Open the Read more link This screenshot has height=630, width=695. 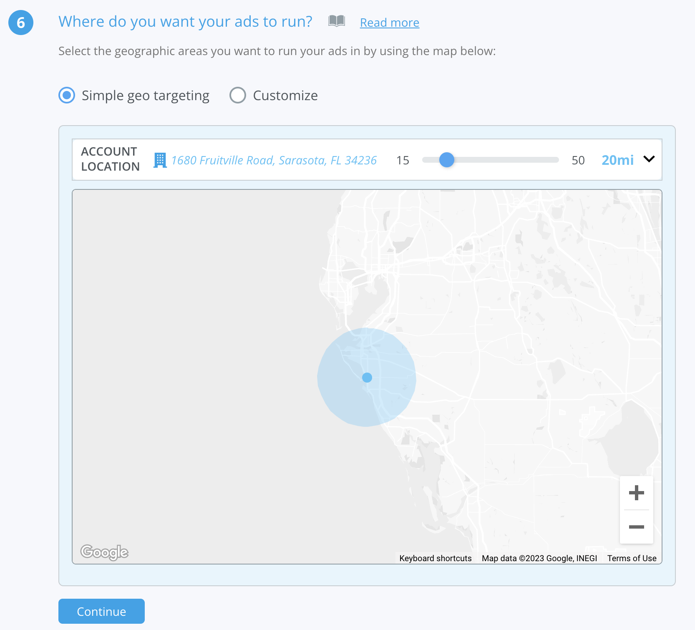tap(390, 23)
